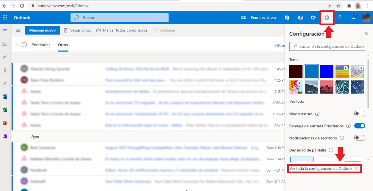
Task: Switch to the Otros tab
Action: click(x=63, y=45)
